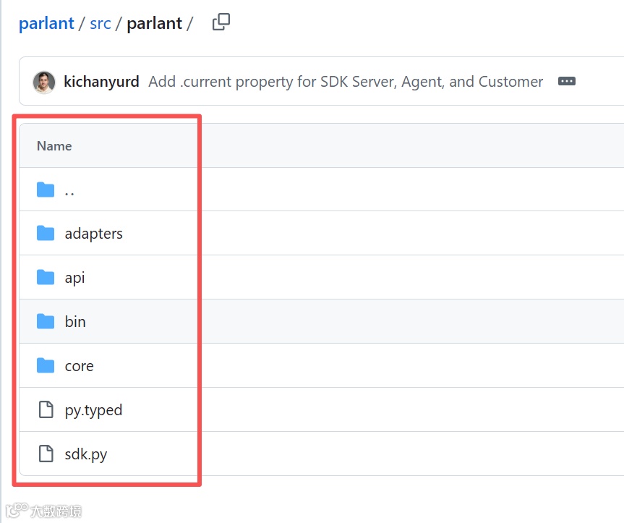This screenshot has height=523, width=624.
Task: Click the adapters folder icon
Action: [46, 233]
